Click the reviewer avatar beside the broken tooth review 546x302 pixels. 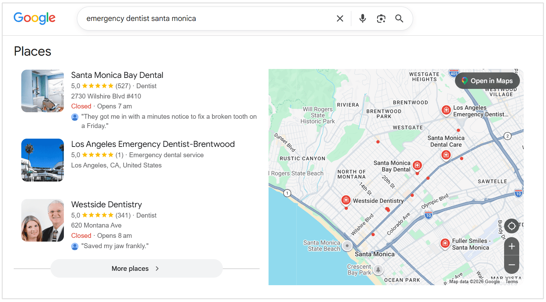(x=75, y=117)
